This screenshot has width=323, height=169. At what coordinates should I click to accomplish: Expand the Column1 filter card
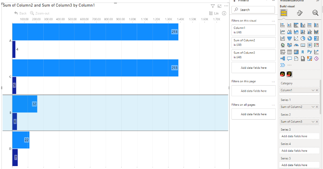tap(253, 30)
